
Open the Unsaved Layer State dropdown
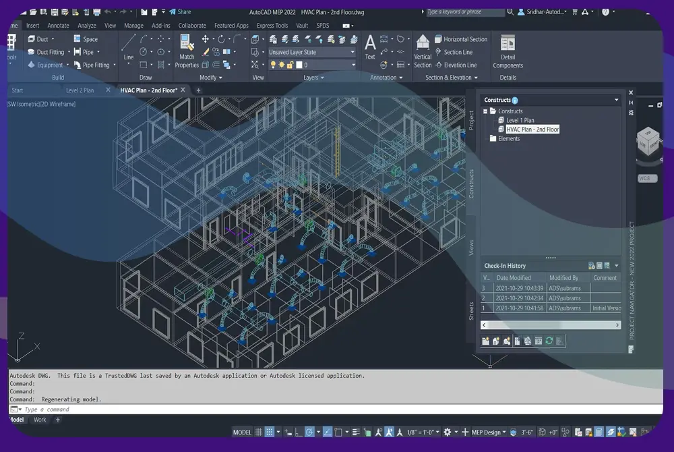pyautogui.click(x=312, y=52)
